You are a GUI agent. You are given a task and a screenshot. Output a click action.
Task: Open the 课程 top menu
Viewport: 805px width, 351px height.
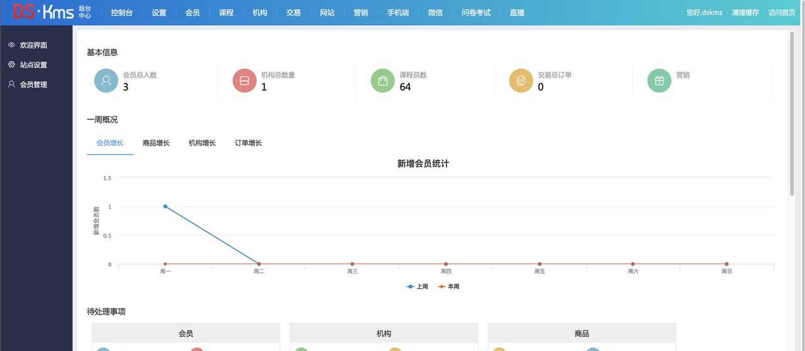tap(226, 13)
